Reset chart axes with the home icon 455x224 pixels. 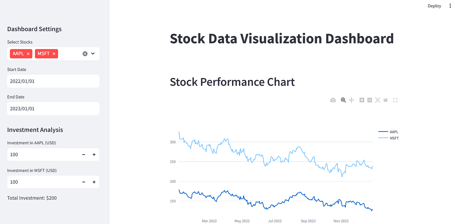pos(385,100)
